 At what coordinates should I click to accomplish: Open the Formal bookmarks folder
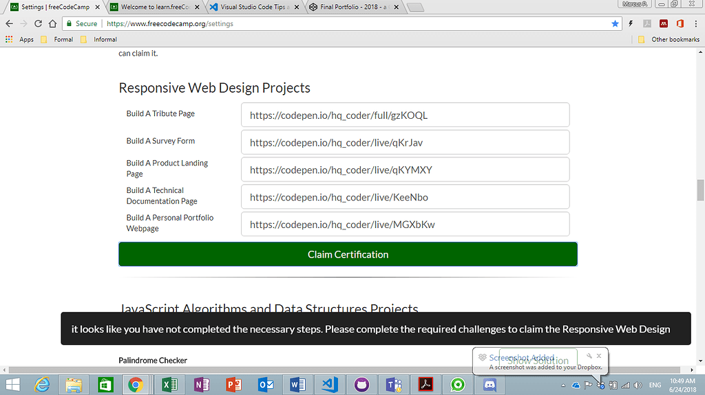pos(57,40)
